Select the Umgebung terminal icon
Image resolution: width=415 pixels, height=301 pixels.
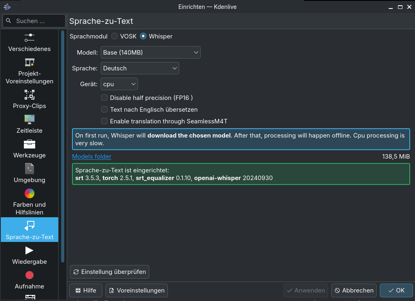(30, 169)
